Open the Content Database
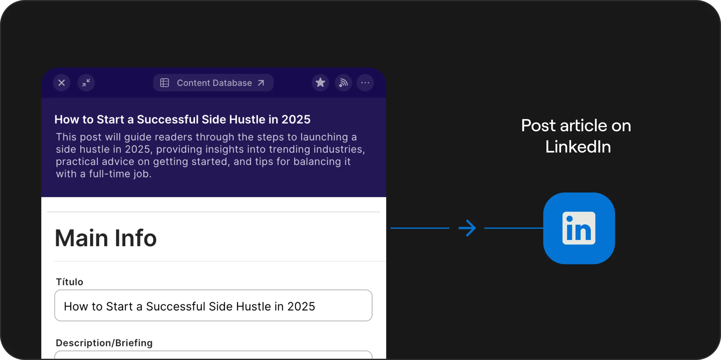Image resolution: width=721 pixels, height=360 pixels. (x=214, y=83)
